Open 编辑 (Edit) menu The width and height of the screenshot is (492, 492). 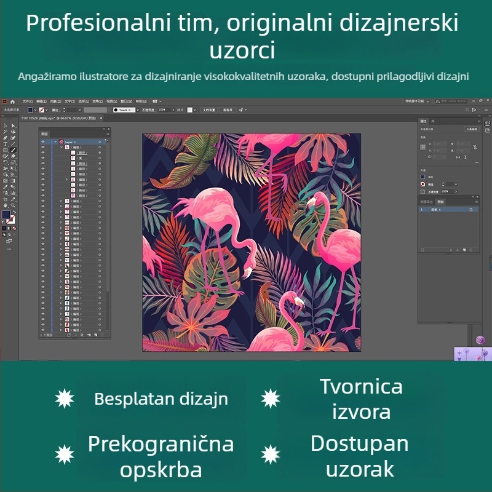coord(41,101)
